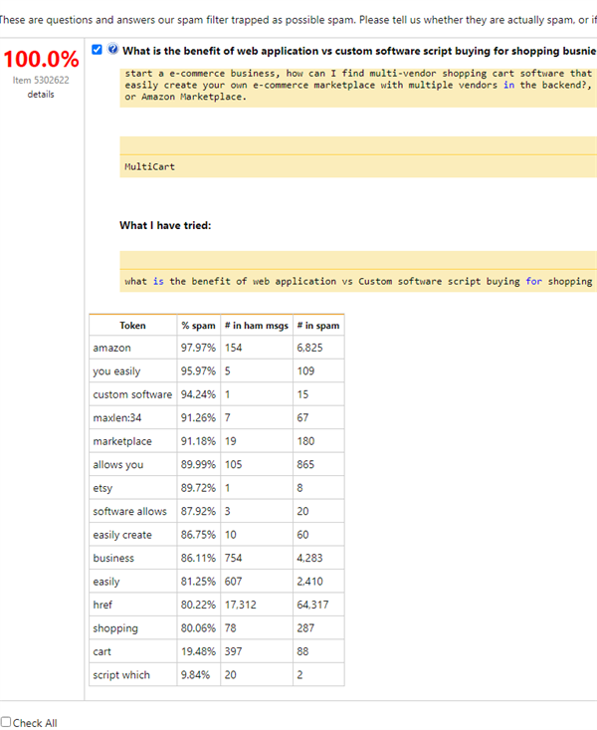Select the 'software allows' token cell
Screen dimensions: 597x730
[x=133, y=511]
